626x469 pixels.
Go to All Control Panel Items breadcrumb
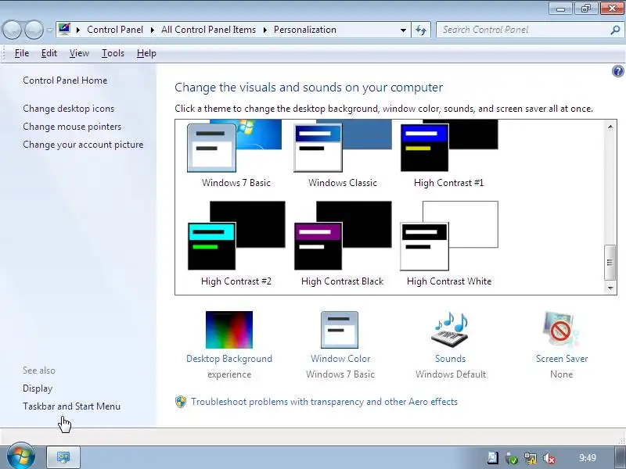208,30
